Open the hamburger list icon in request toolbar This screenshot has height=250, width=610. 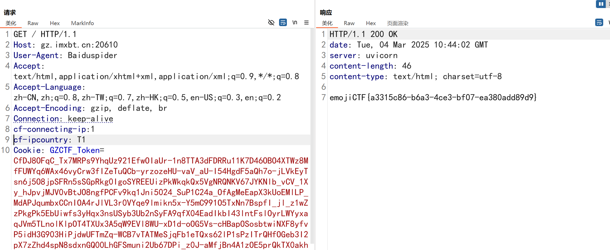tap(306, 22)
